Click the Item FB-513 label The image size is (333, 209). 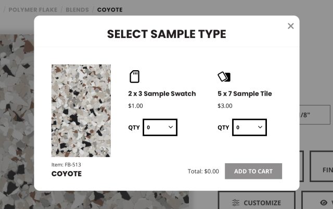coord(66,165)
